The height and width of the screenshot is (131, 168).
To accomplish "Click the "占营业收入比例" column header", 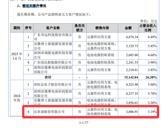I will 148,28.
